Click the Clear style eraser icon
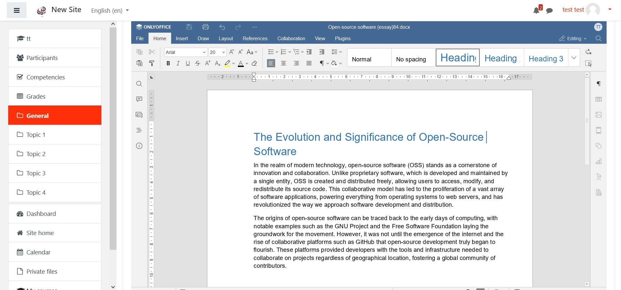 pyautogui.click(x=254, y=63)
